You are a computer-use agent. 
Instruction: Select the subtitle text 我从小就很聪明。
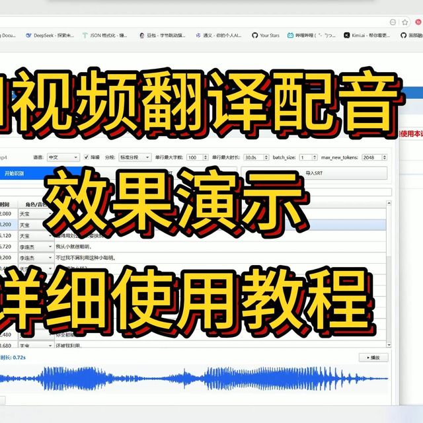[74, 247]
